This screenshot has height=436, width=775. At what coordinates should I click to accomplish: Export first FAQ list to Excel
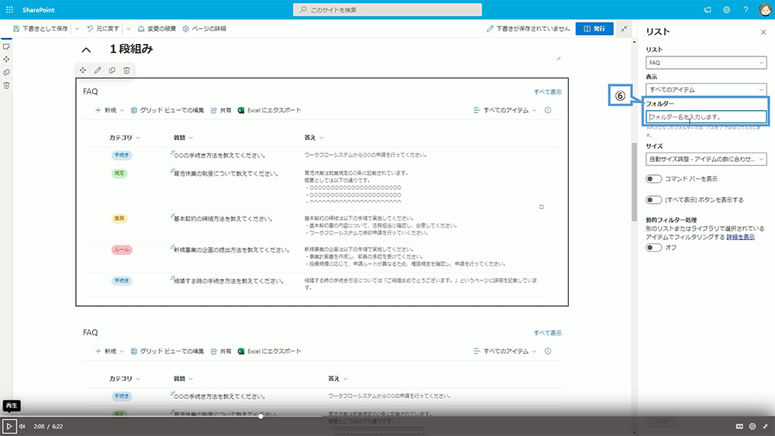(x=270, y=110)
